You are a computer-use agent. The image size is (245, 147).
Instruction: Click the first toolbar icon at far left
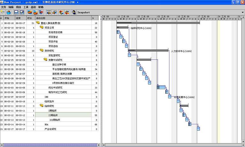pyautogui.click(x=3, y=12)
